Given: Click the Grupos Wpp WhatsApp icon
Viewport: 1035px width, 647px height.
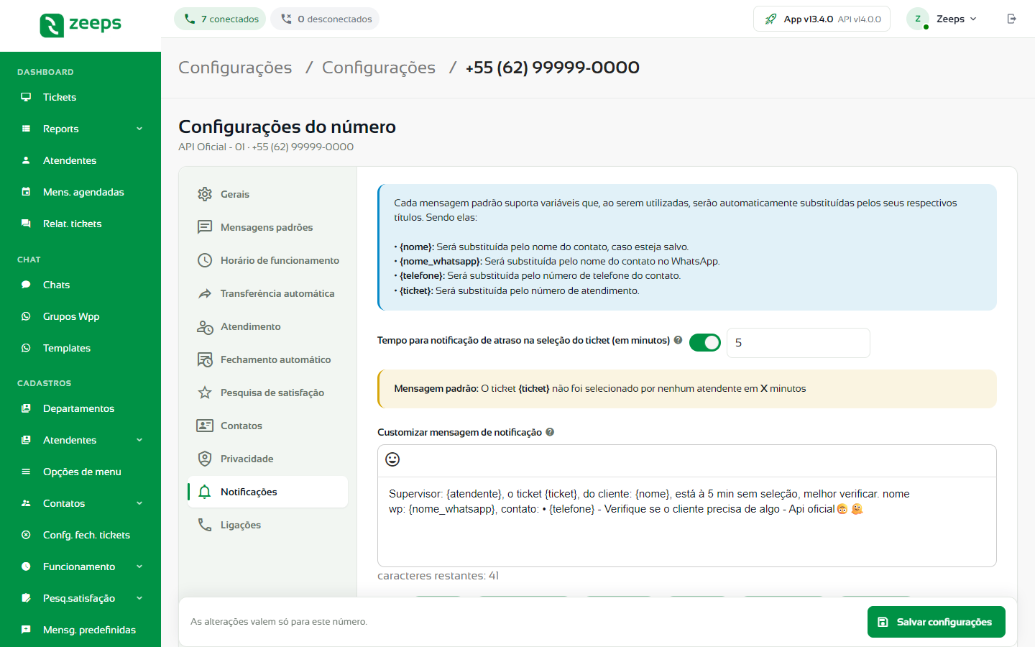Looking at the screenshot, I should pyautogui.click(x=26, y=316).
